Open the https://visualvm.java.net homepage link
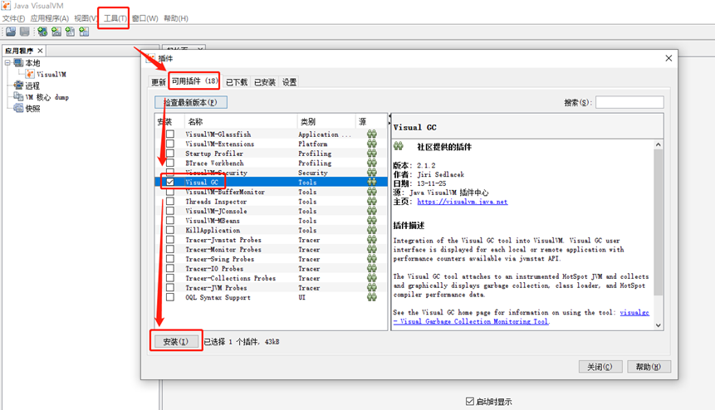The width and height of the screenshot is (715, 410). click(x=463, y=202)
